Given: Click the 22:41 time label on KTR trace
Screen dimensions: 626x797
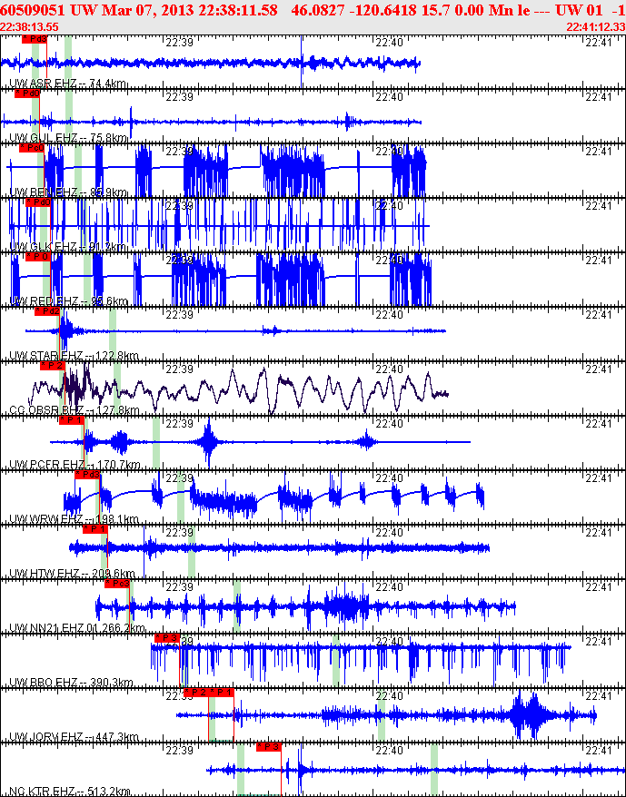Looking at the screenshot, I should click(599, 750).
